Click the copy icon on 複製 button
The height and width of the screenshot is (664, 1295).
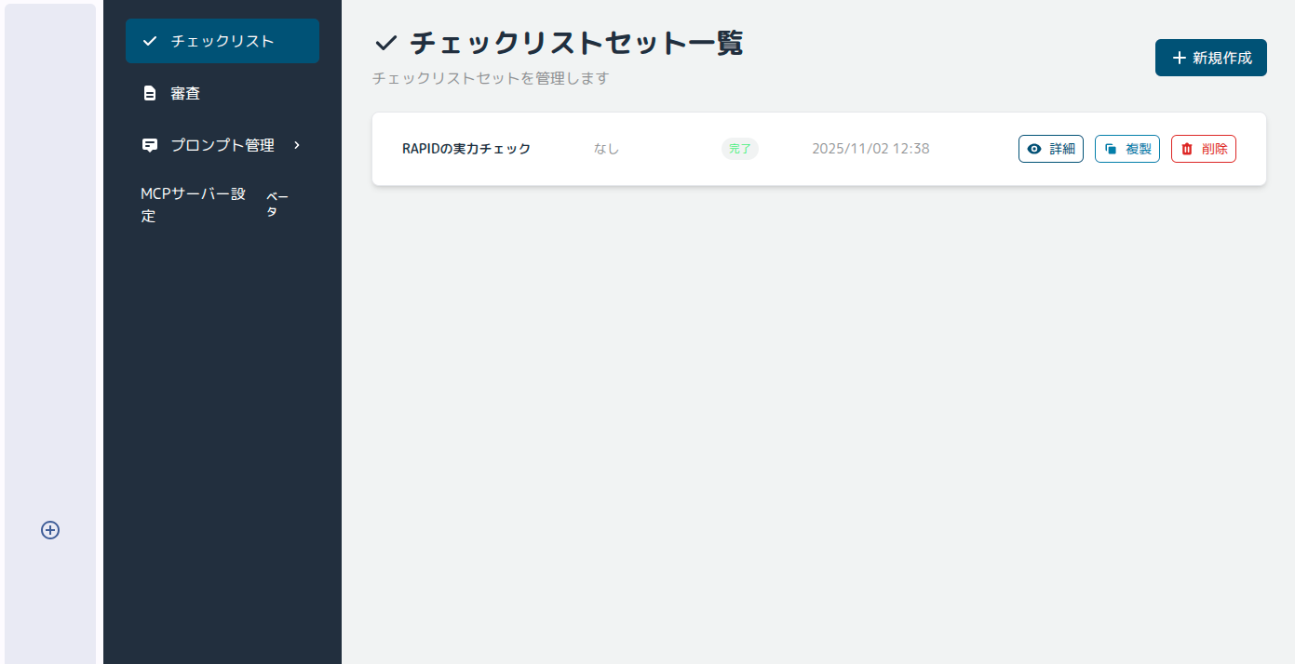(x=1111, y=149)
